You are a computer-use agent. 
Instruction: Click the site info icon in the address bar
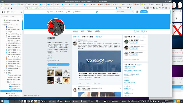26,8
